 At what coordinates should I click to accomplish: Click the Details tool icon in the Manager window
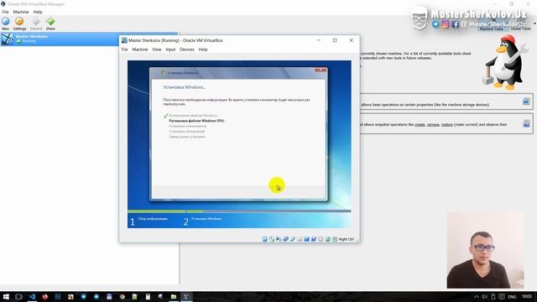click(526, 102)
